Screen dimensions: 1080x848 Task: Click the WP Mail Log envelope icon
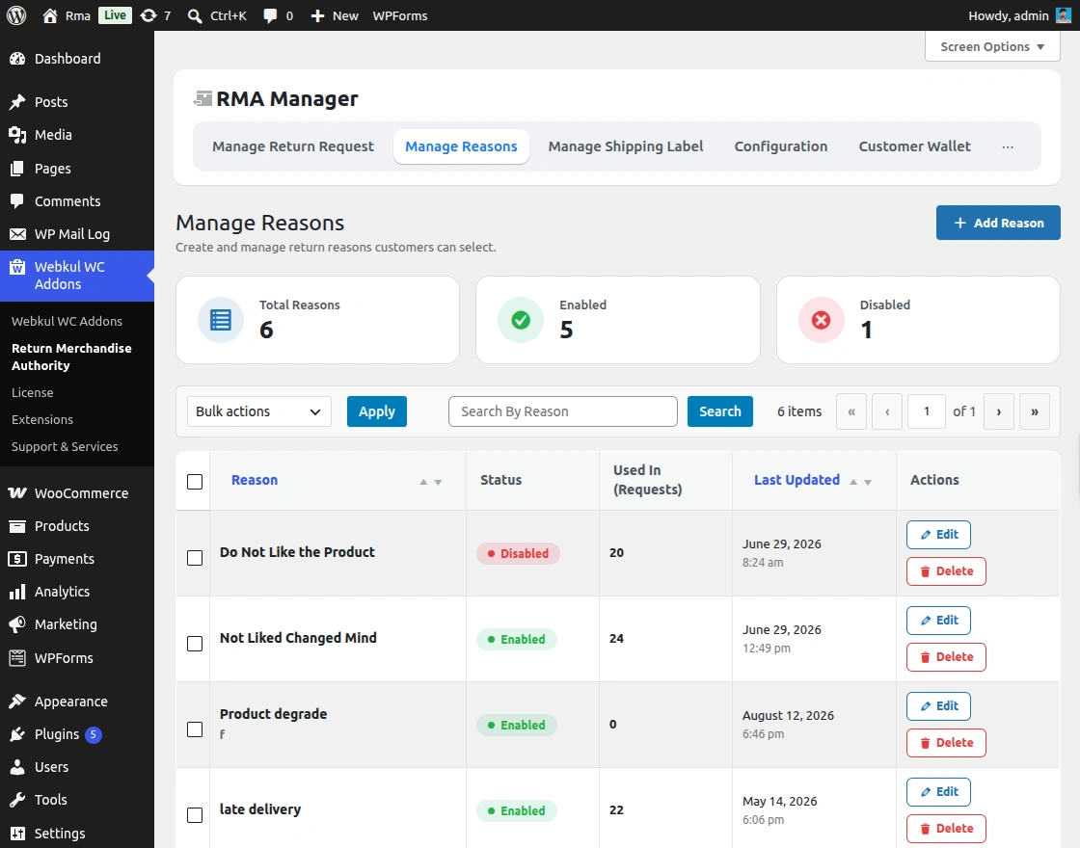17,234
